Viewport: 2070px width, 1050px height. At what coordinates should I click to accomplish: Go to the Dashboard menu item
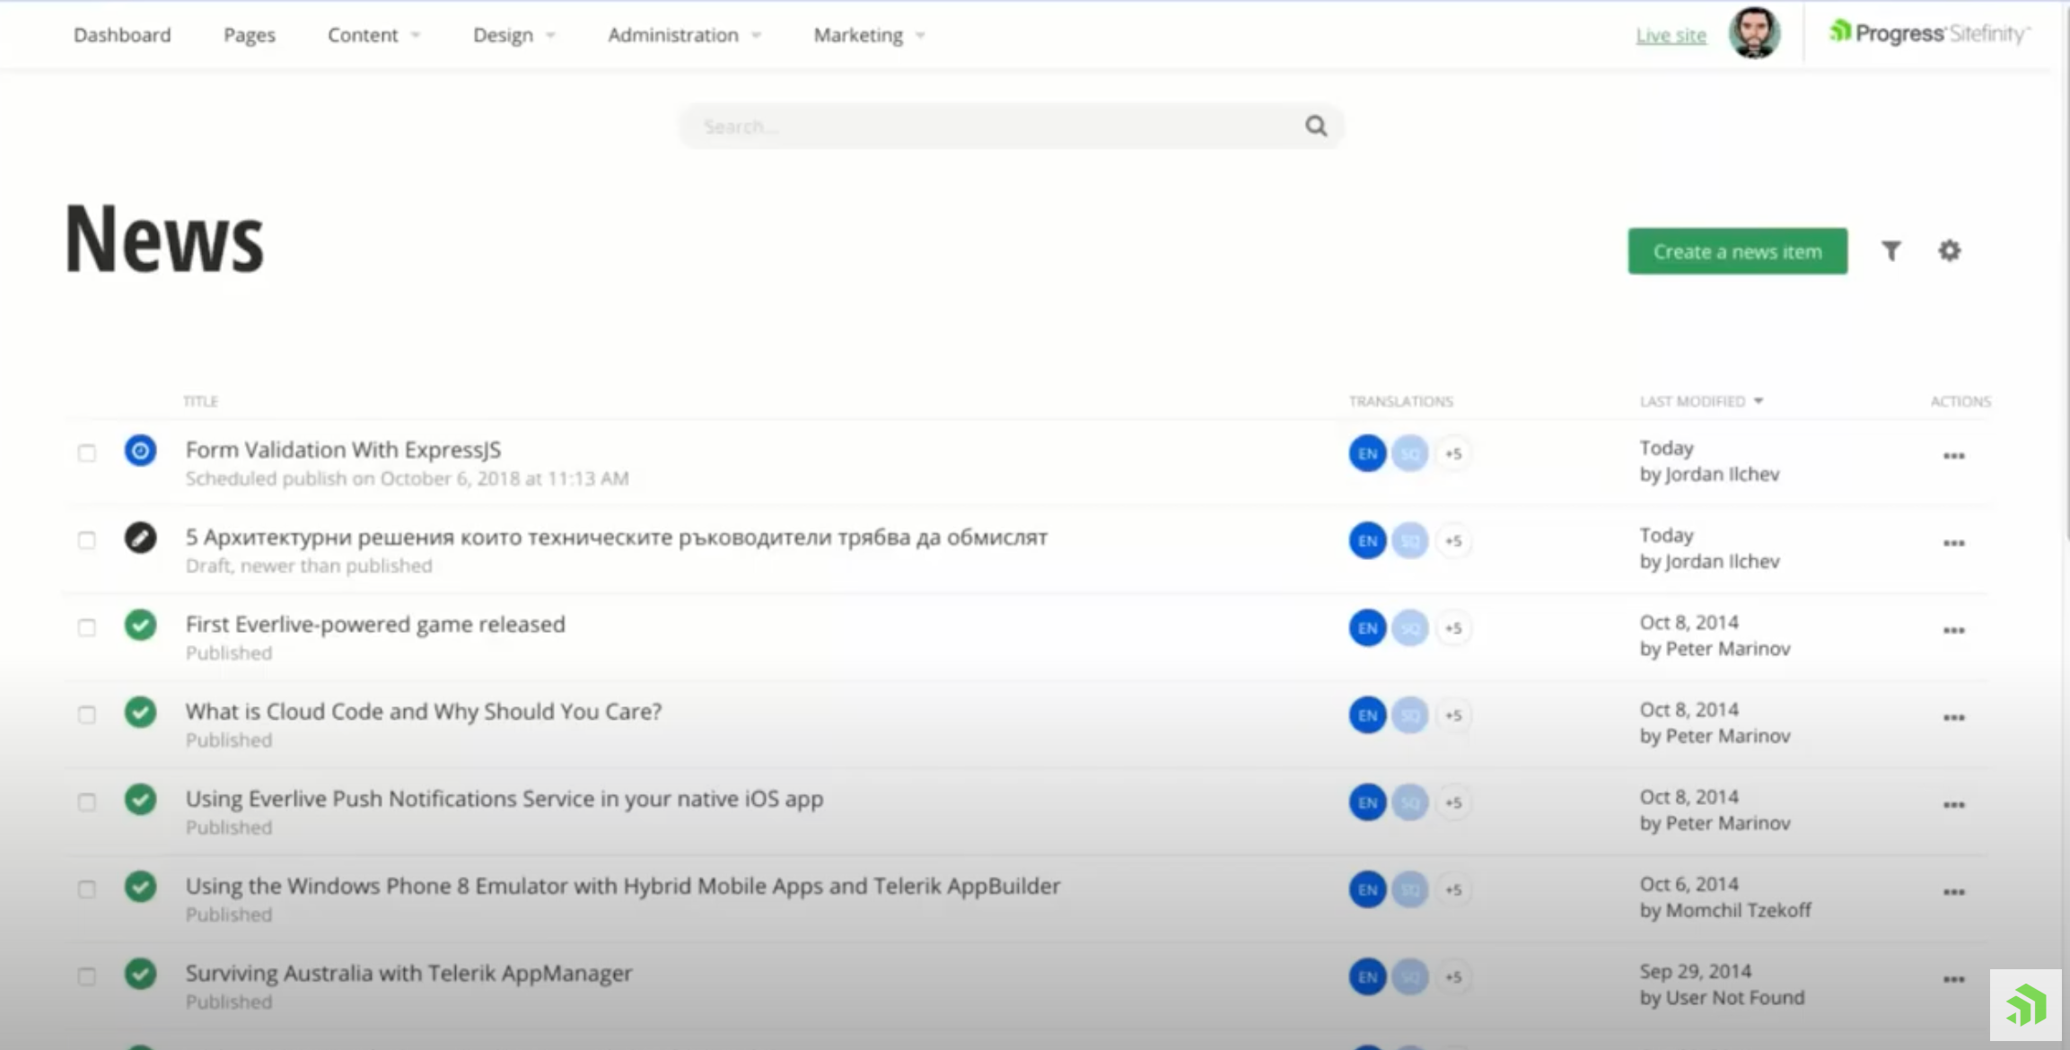[122, 35]
